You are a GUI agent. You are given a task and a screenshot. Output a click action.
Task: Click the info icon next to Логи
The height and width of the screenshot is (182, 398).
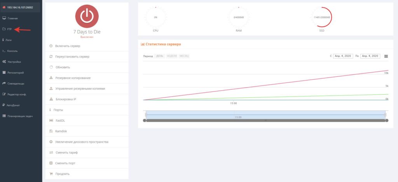click(3, 40)
